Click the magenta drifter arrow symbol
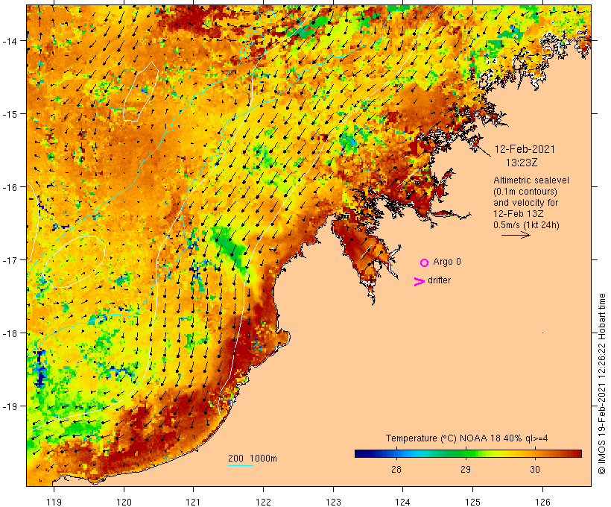This screenshot has height=507, width=611. (x=420, y=282)
